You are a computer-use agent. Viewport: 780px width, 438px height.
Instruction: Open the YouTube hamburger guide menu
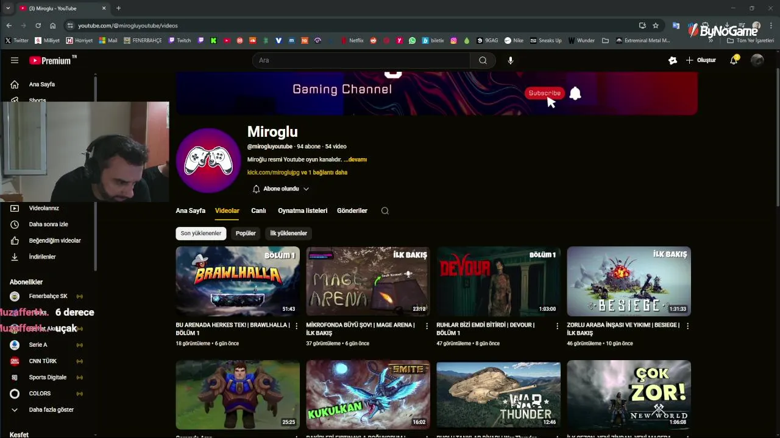15,60
